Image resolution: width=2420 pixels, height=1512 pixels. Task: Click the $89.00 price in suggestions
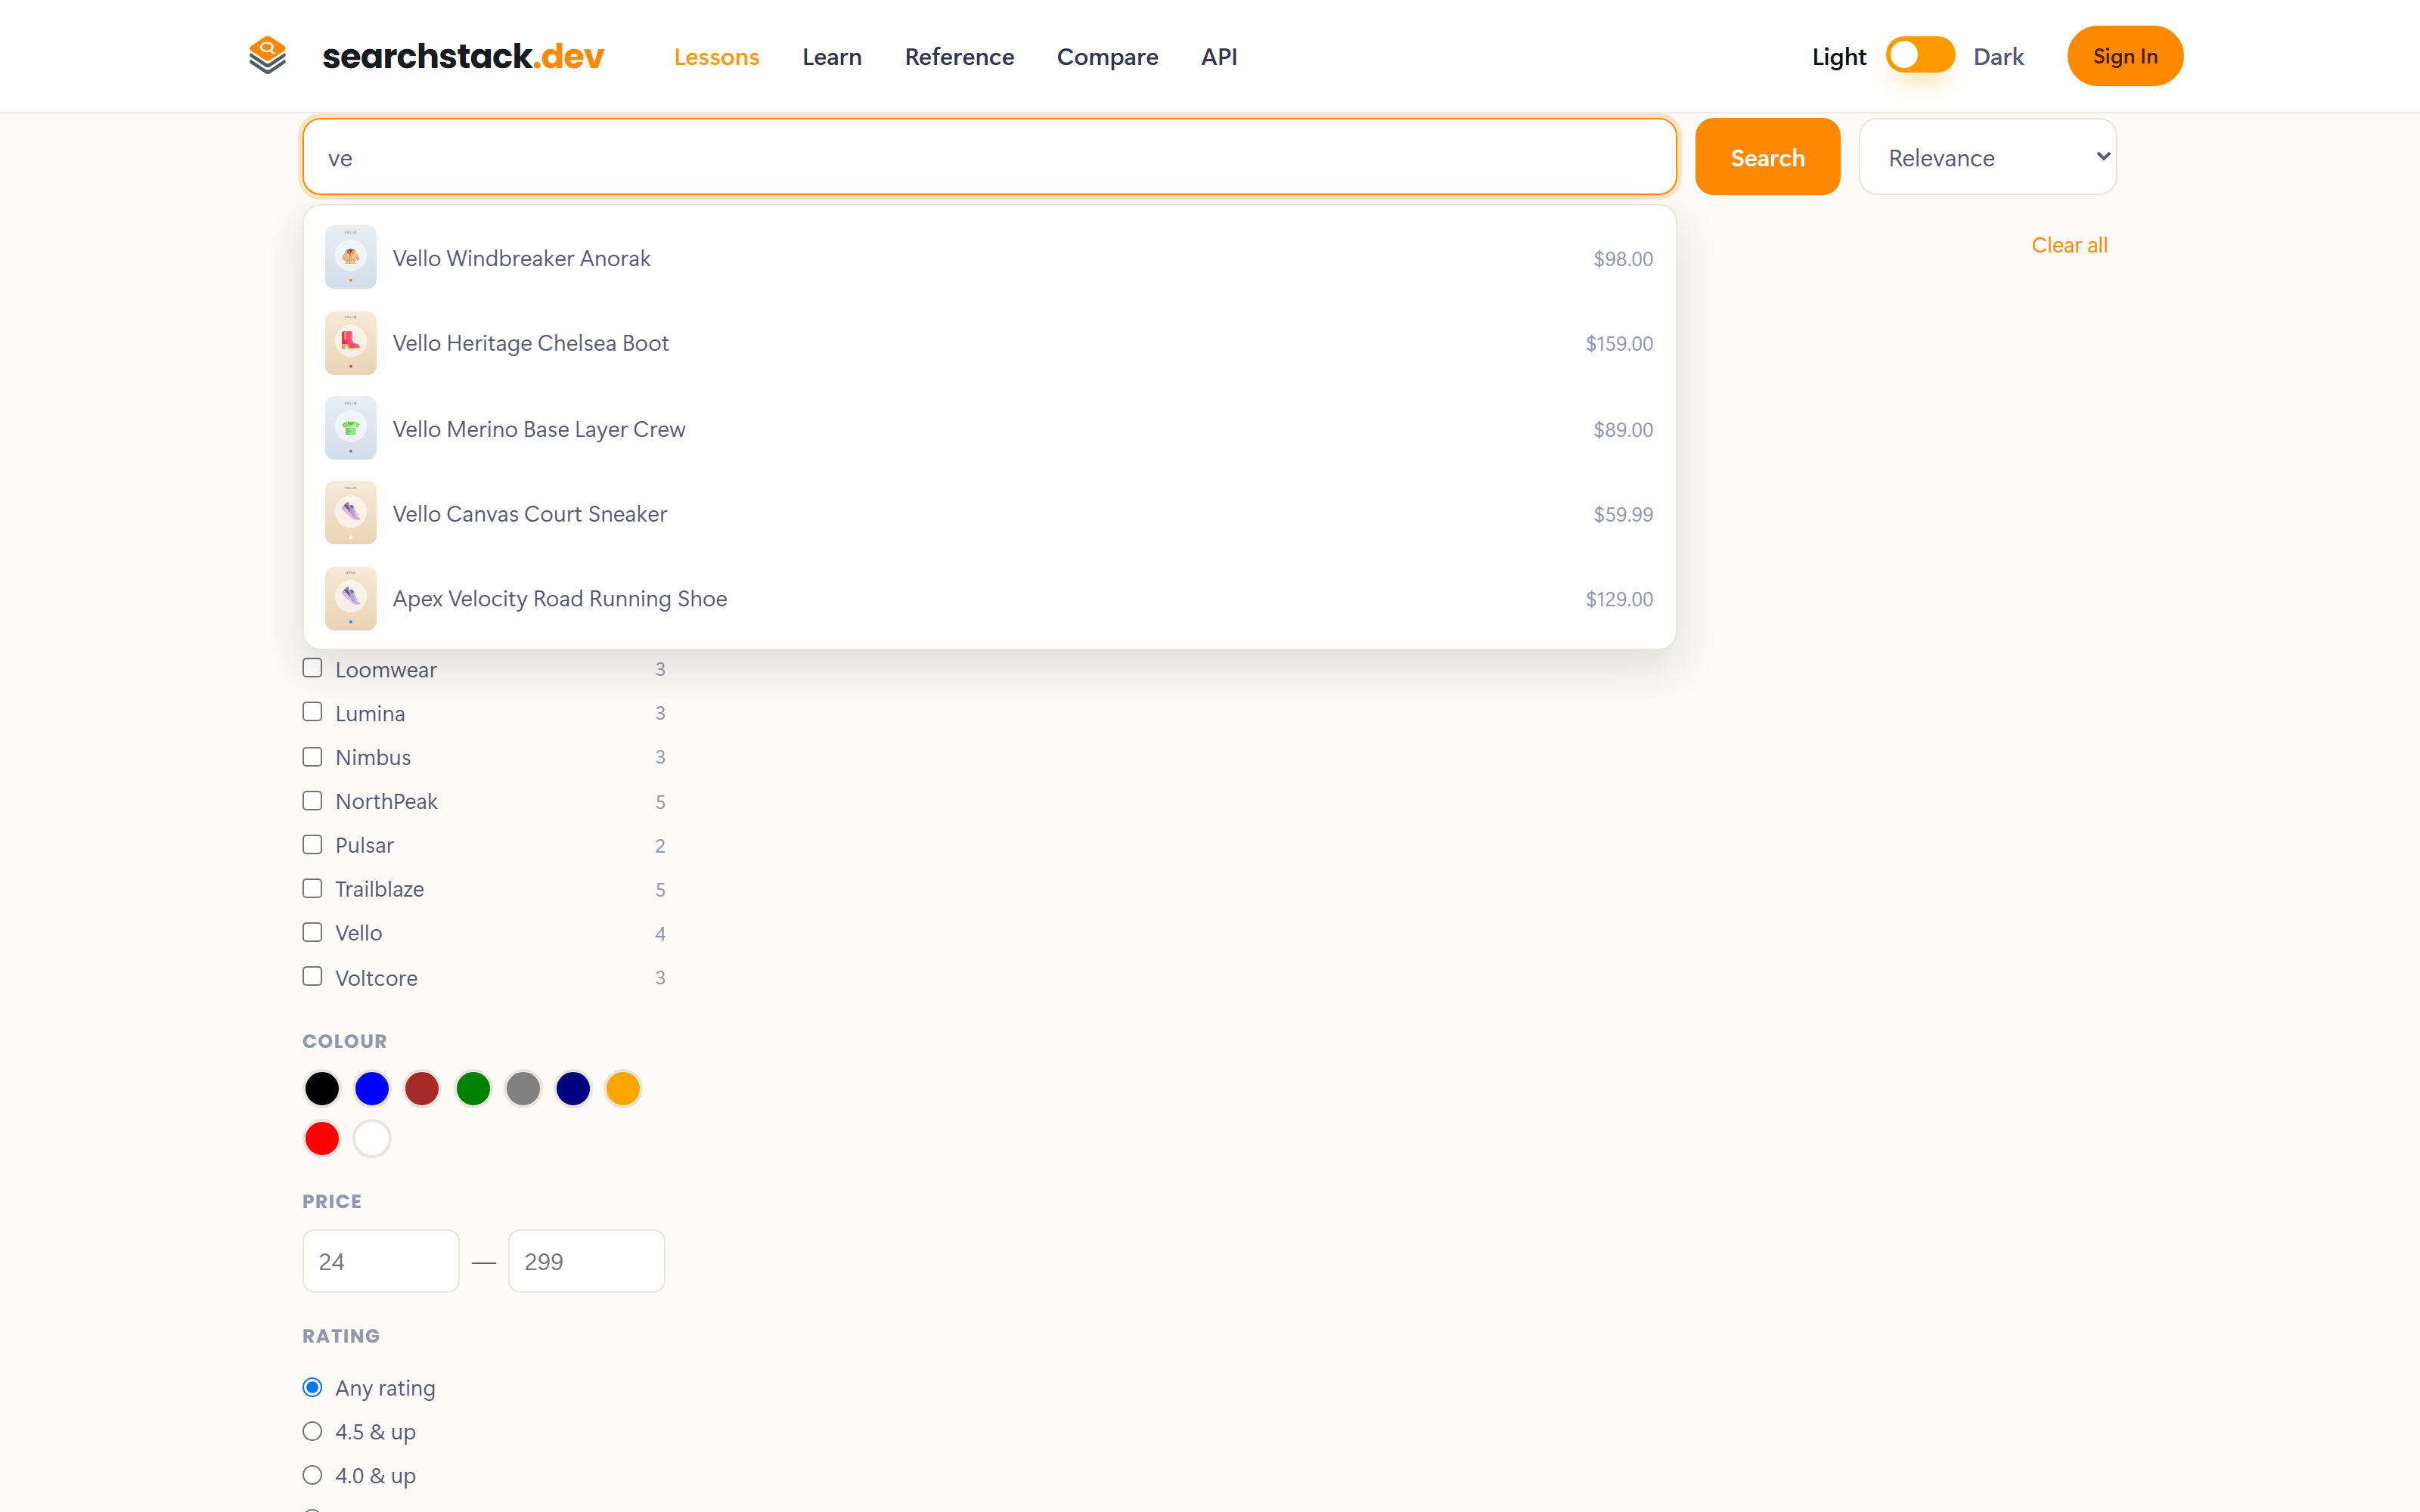[x=1623, y=429]
